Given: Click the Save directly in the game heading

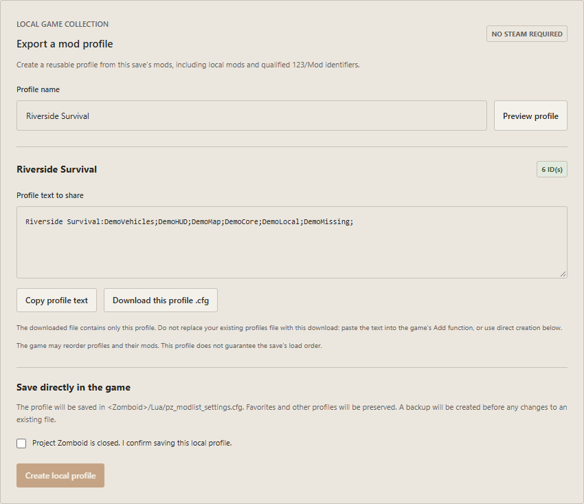Looking at the screenshot, I should pyautogui.click(x=74, y=387).
